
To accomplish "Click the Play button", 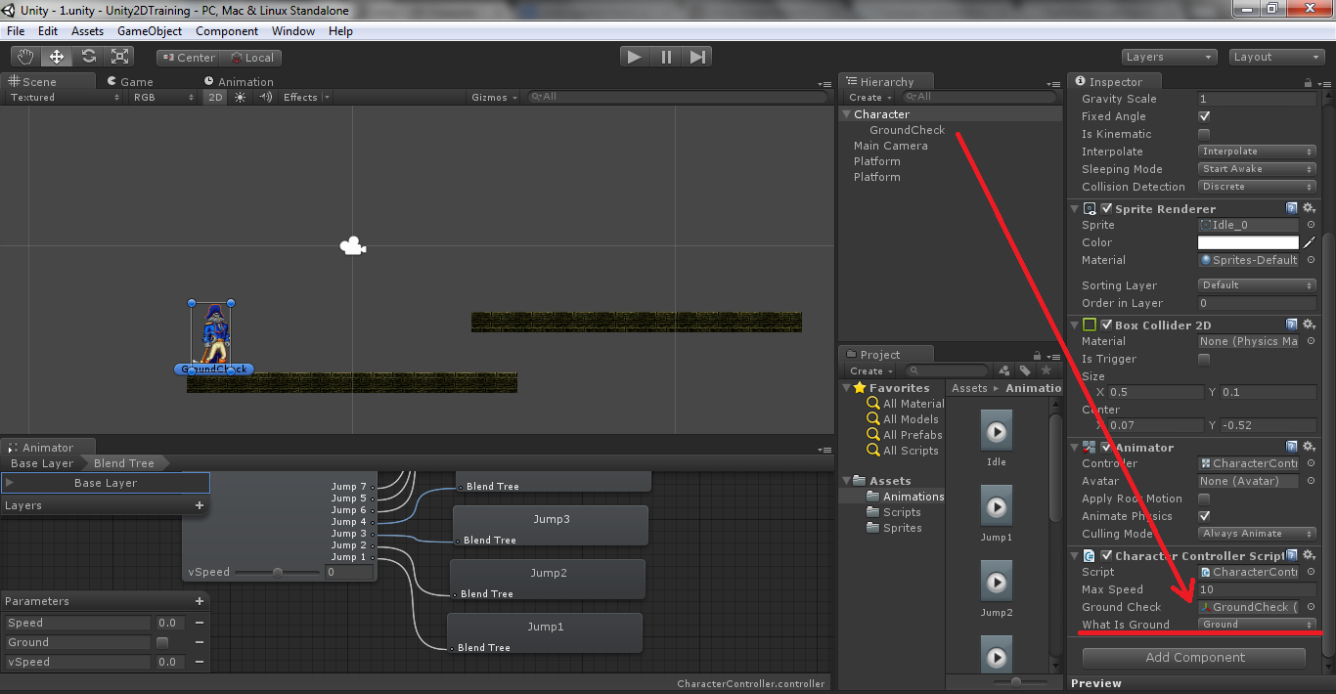I will point(635,57).
